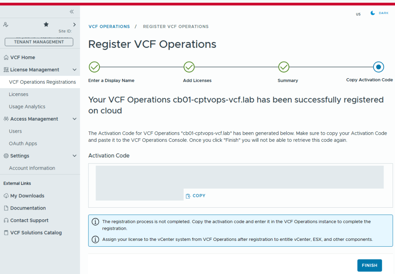The width and height of the screenshot is (395, 274).
Task: Click the VCF Home house icon
Action: click(x=6, y=57)
